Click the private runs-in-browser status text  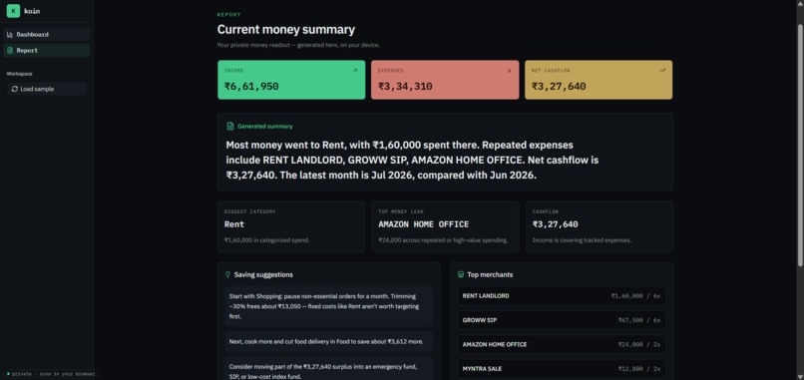pyautogui.click(x=53, y=374)
